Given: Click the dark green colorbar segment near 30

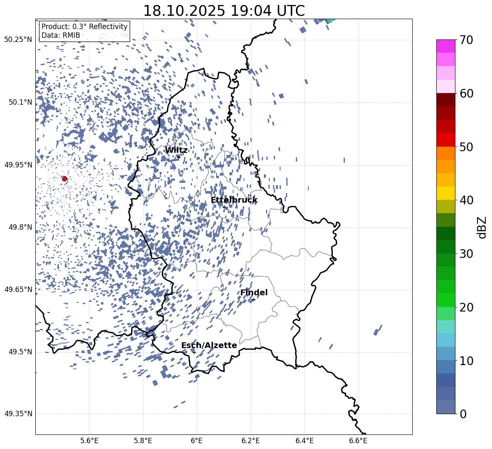Looking at the screenshot, I should [445, 247].
